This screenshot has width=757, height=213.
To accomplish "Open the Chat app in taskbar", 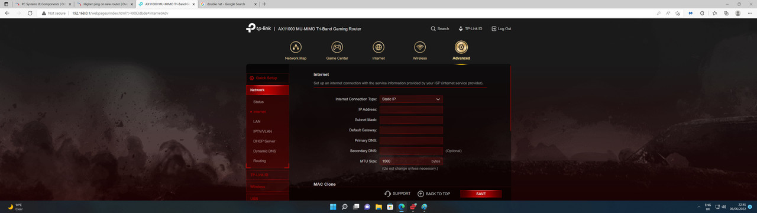I will (x=367, y=207).
